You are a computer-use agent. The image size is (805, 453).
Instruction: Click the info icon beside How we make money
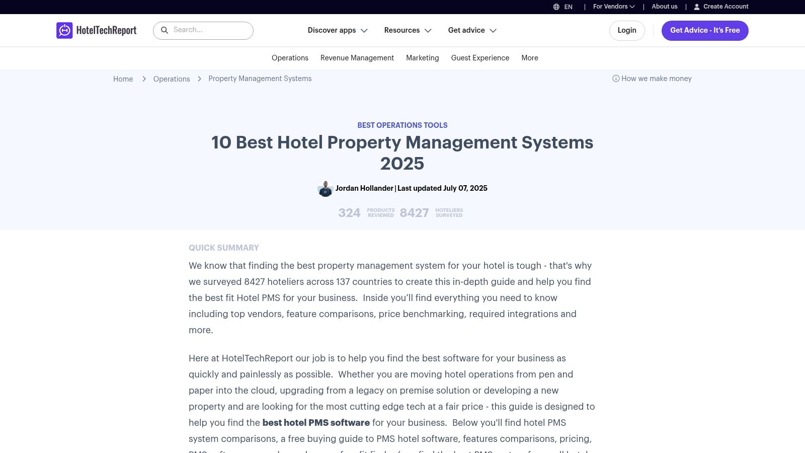616,79
